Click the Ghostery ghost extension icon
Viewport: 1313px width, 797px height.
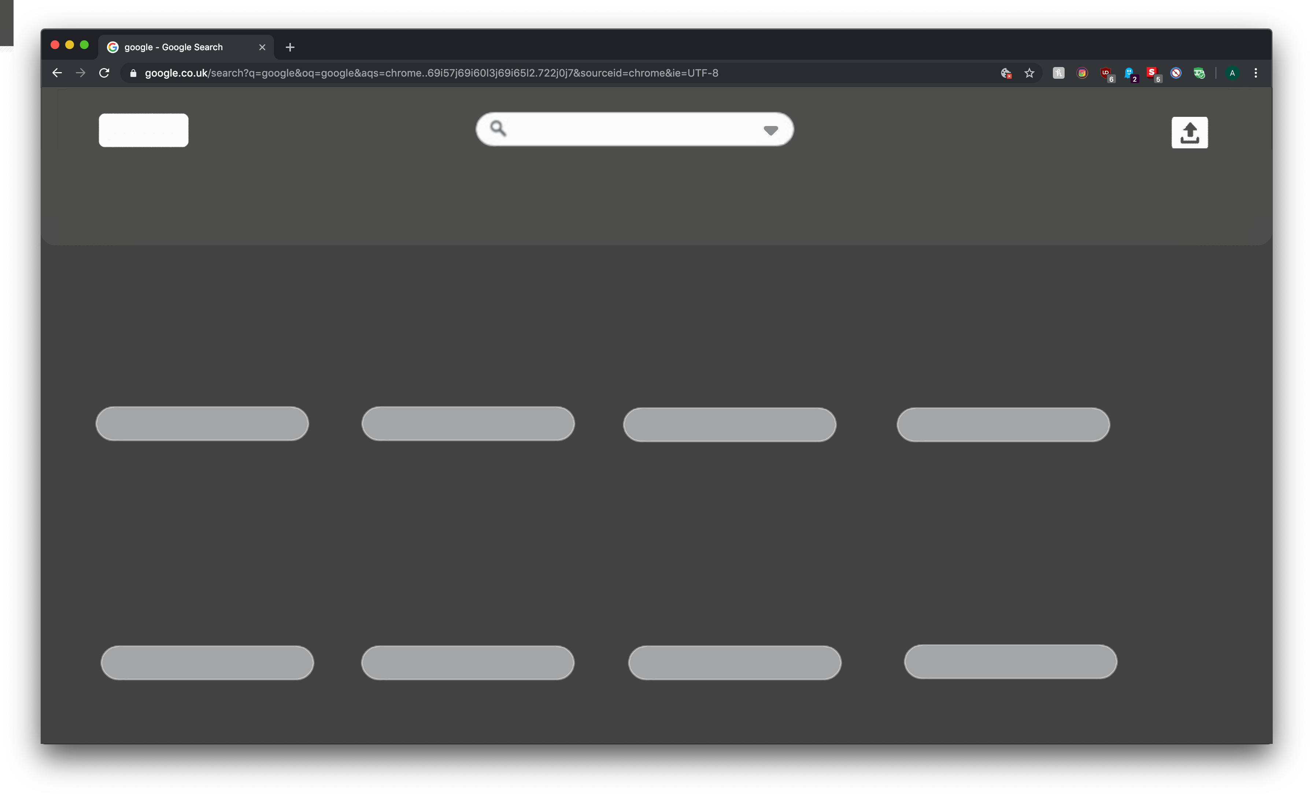(1129, 73)
